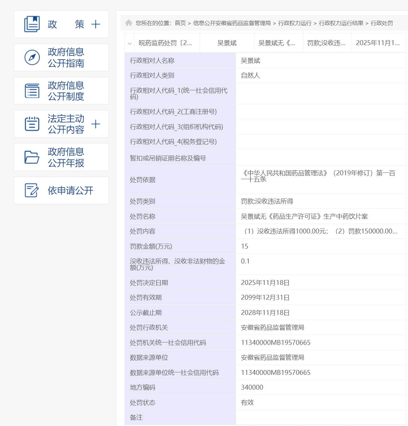Go to 首页 via breadcrumb
Viewport: 408px width, 426px height.
[x=180, y=23]
